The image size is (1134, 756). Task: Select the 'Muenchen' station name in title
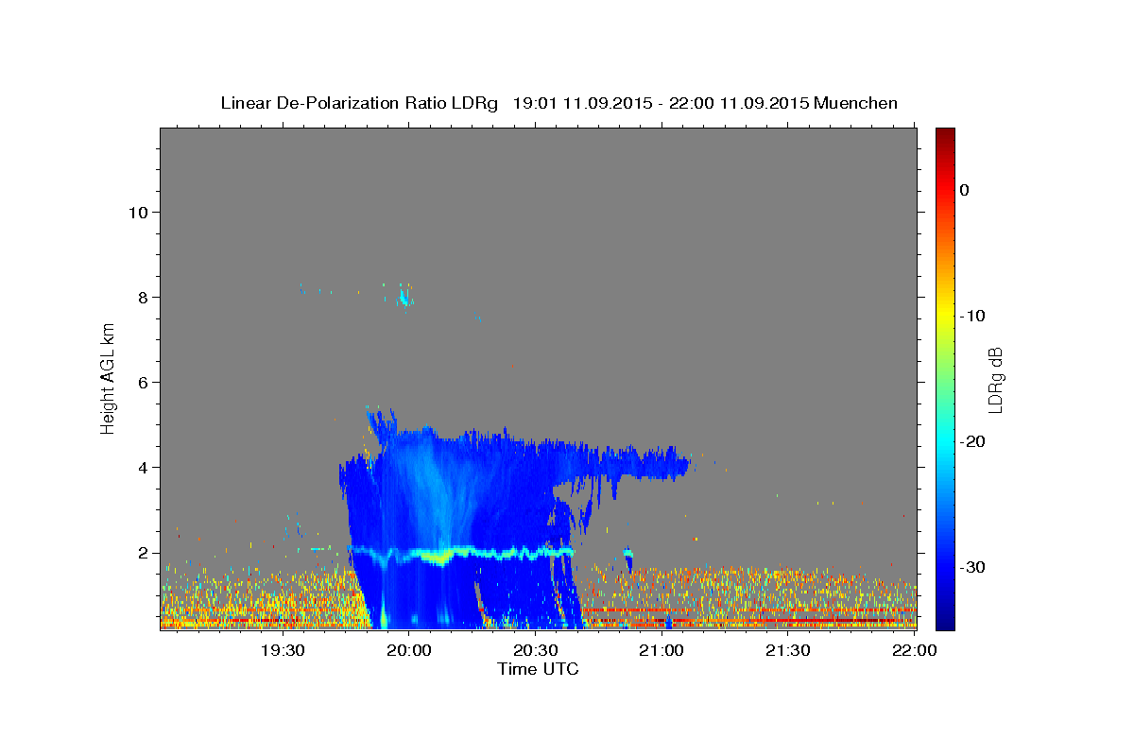856,103
